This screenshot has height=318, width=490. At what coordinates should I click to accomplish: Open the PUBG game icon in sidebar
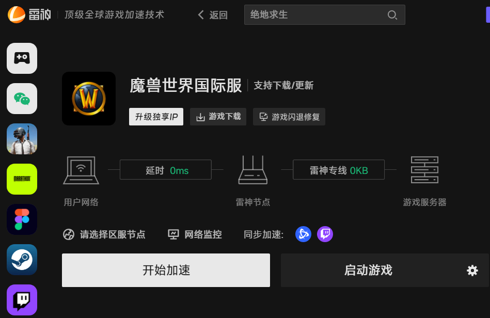[21, 139]
